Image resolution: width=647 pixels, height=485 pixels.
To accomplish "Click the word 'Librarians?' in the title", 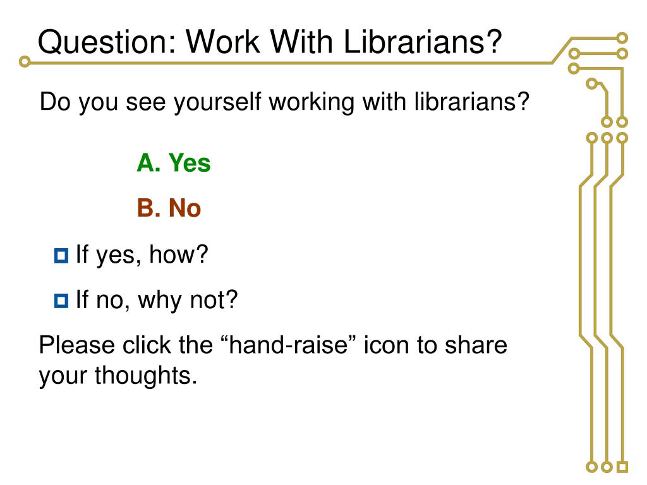I will click(x=423, y=42).
